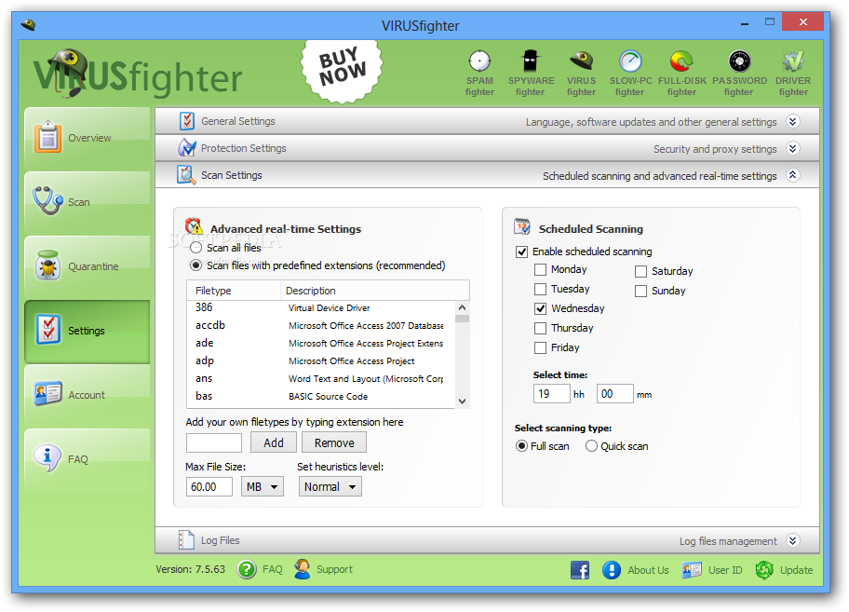This screenshot has width=849, height=612.
Task: Select the Settings tab
Action: point(88,331)
